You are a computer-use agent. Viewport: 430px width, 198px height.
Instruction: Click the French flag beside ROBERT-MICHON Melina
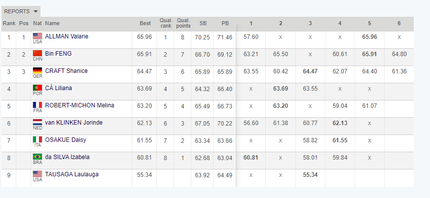(x=37, y=105)
